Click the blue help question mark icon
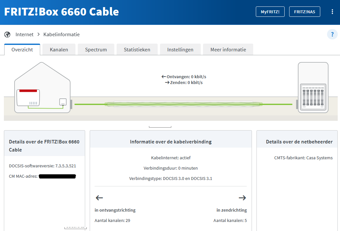The image size is (340, 231). point(332,34)
